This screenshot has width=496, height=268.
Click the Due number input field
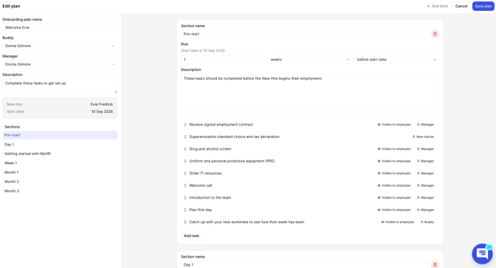(224, 60)
